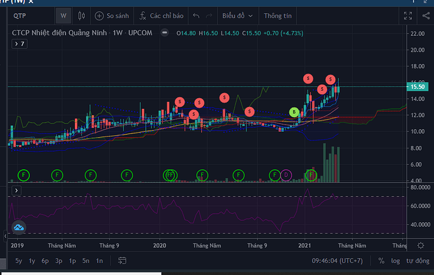Click the undo arrow in toolbar

coord(197,16)
